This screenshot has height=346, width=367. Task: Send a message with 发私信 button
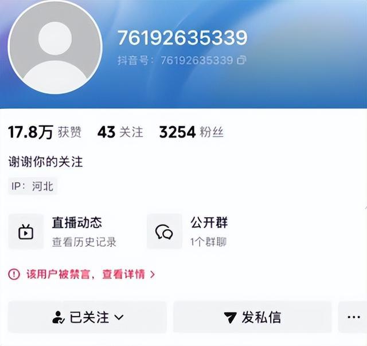click(252, 317)
